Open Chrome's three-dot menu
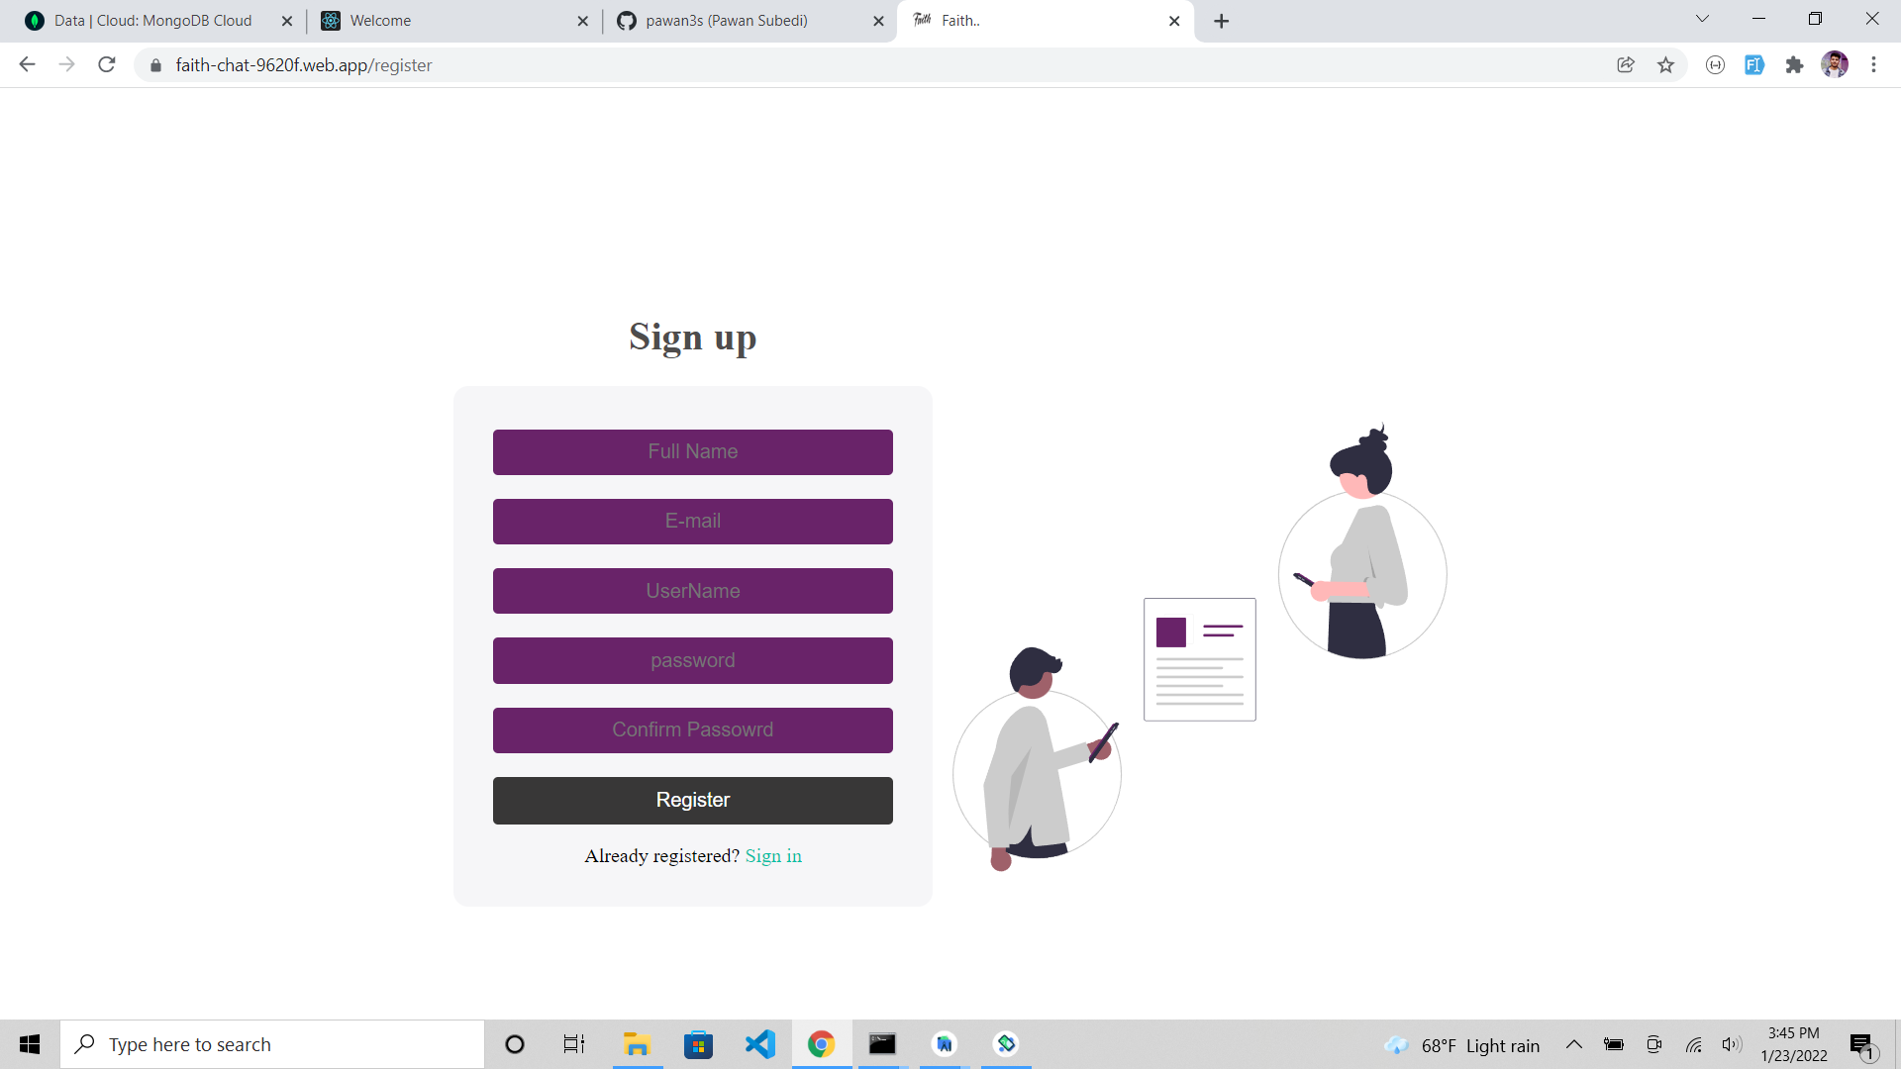This screenshot has width=1901, height=1069. click(1873, 64)
